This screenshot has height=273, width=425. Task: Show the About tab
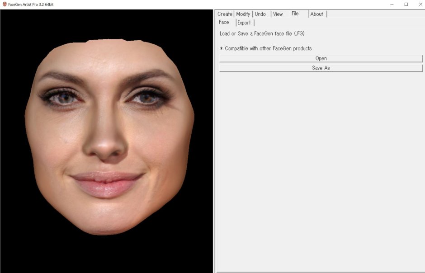[317, 14]
